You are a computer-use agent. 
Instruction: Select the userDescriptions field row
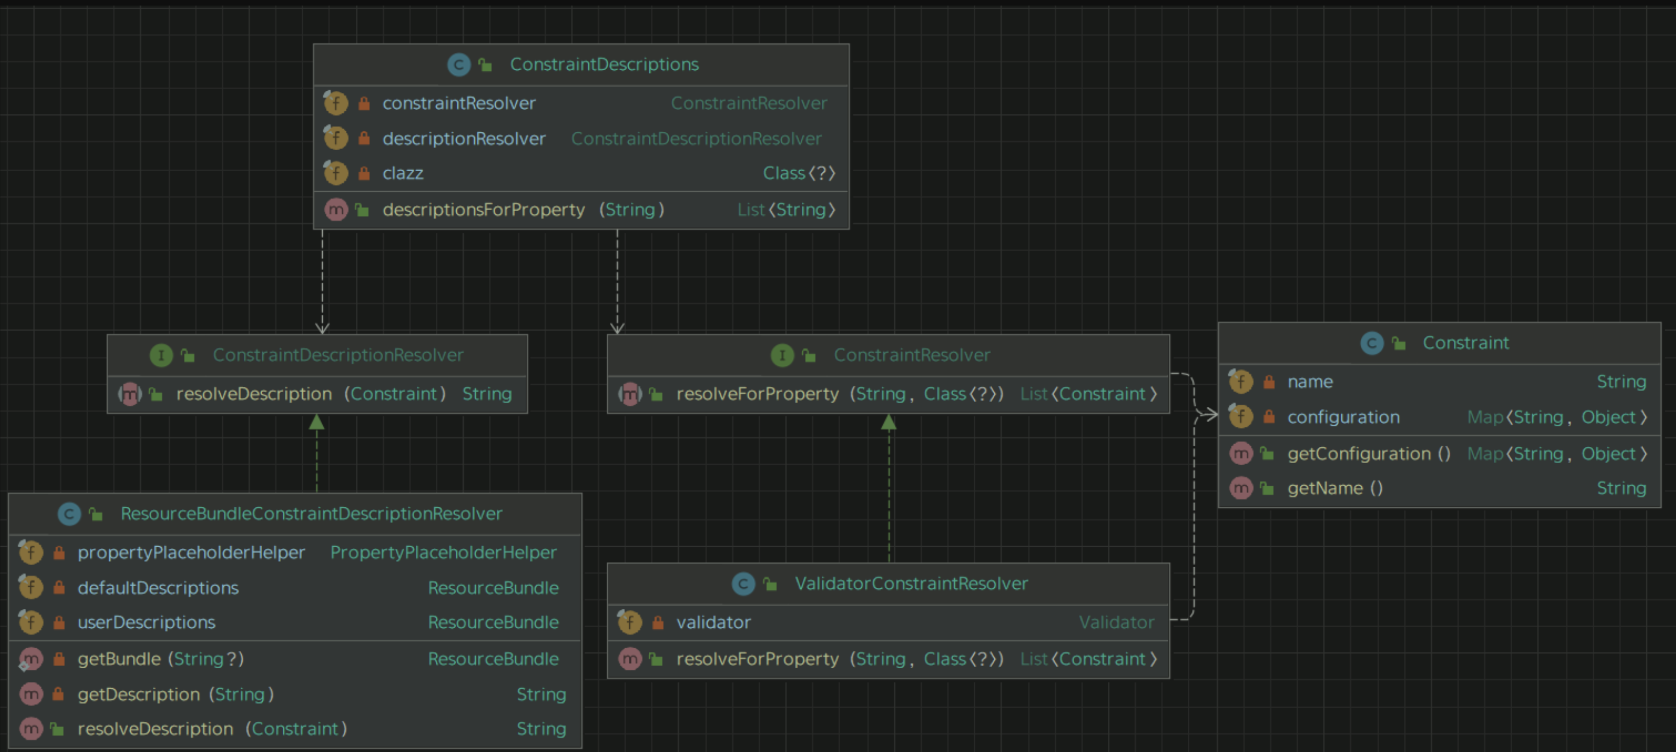click(147, 622)
